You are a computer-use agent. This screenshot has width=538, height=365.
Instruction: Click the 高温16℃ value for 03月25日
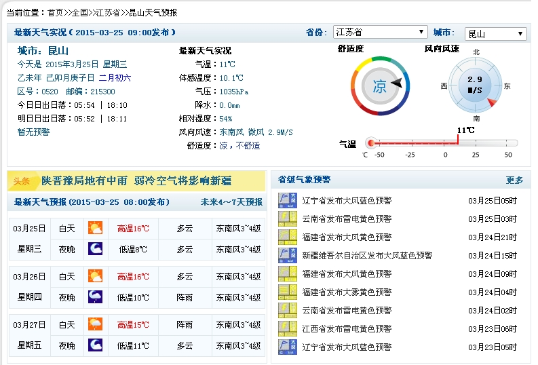[x=133, y=229]
